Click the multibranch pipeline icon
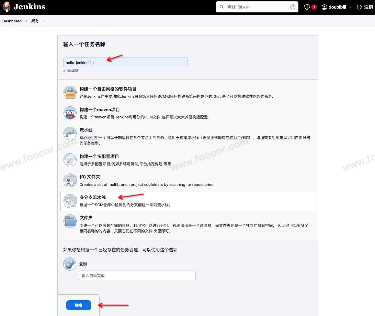The height and width of the screenshot is (316, 375). pyautogui.click(x=70, y=201)
